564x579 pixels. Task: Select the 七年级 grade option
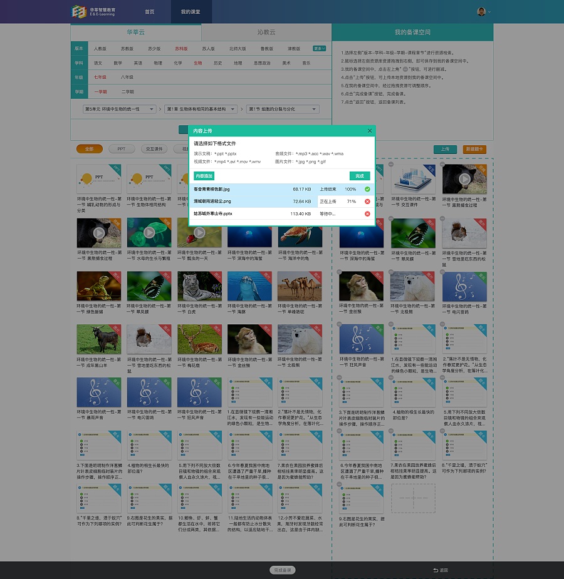[100, 77]
